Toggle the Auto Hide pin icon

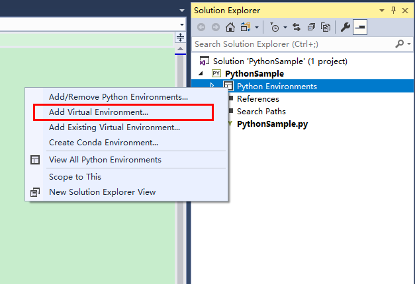(x=393, y=11)
